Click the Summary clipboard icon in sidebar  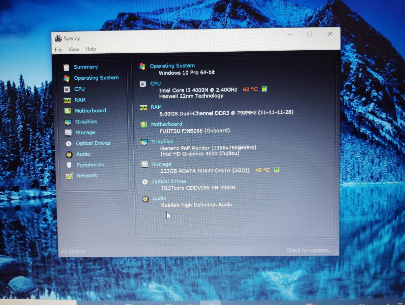[66, 67]
